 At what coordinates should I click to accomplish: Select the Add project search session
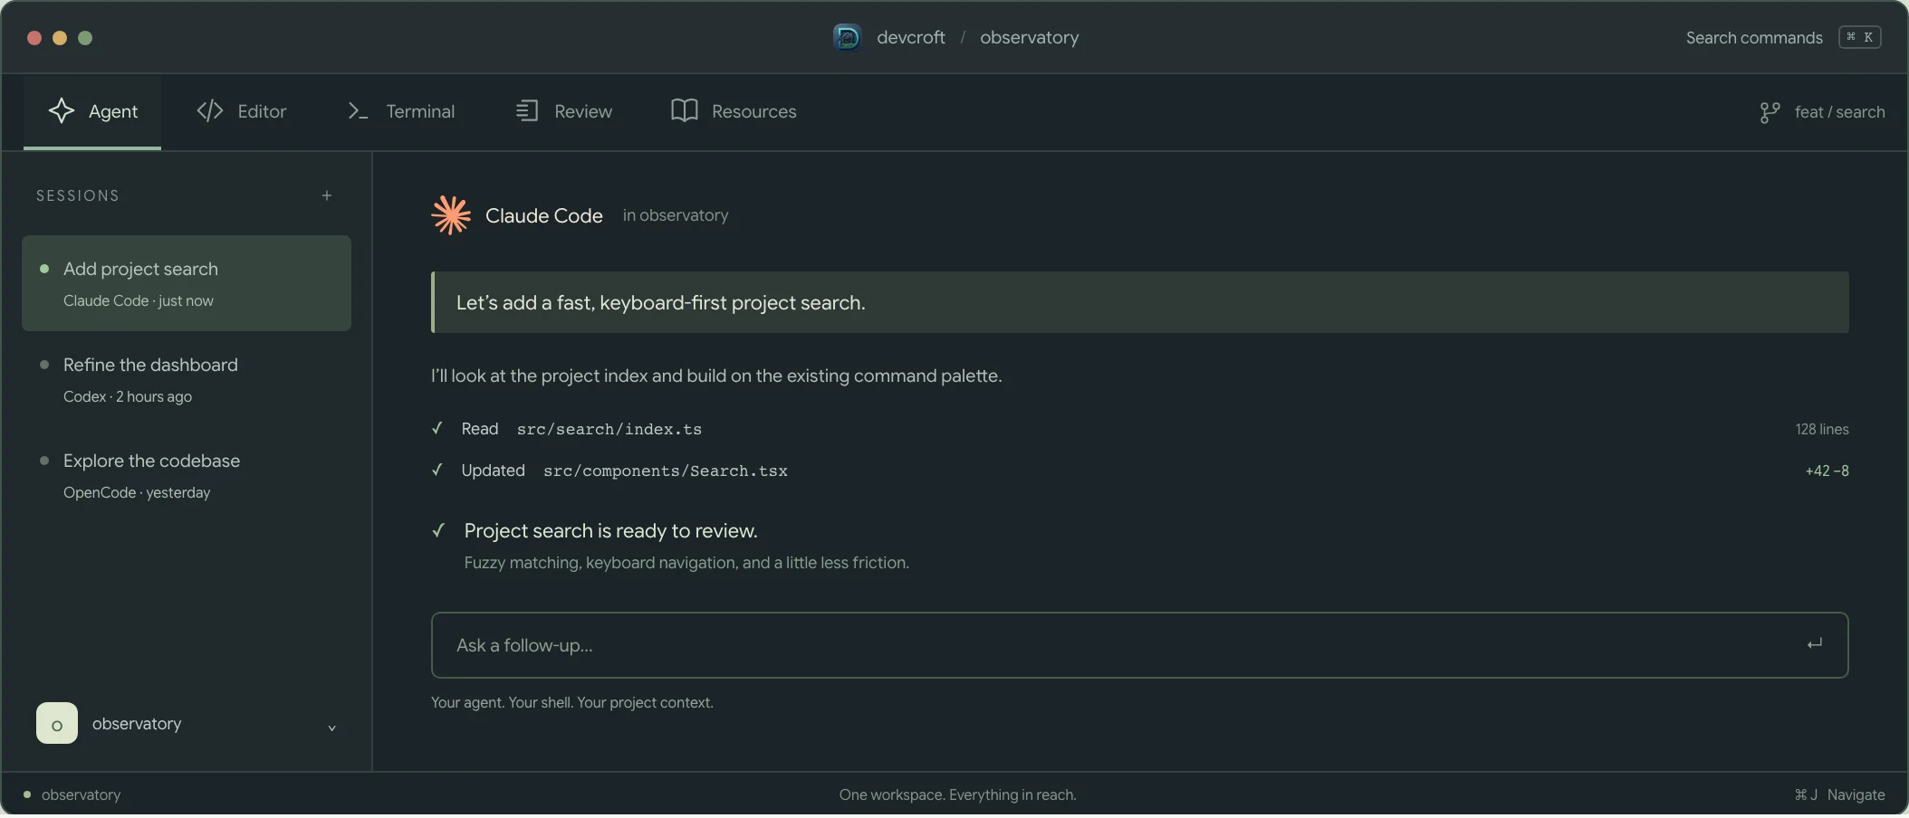click(187, 283)
